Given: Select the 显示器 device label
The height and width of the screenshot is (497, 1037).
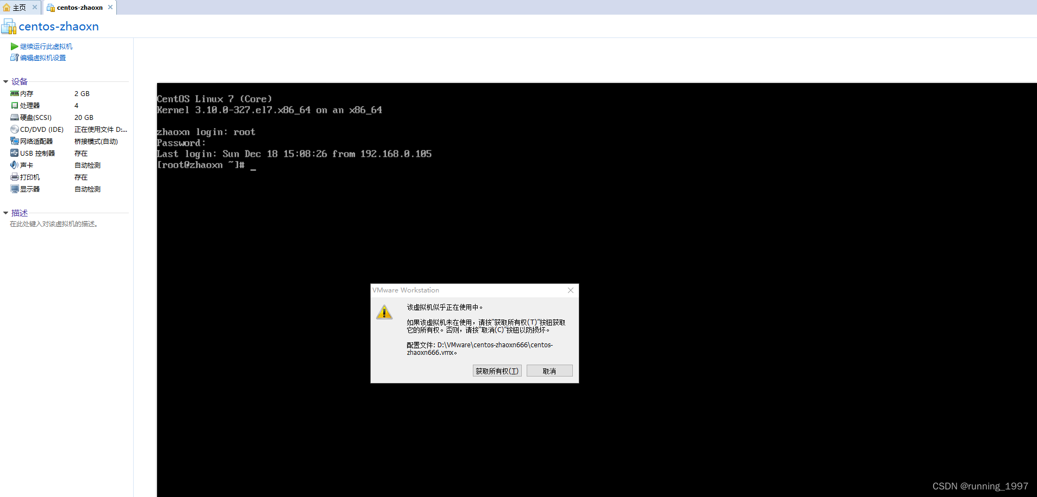Looking at the screenshot, I should 30,189.
